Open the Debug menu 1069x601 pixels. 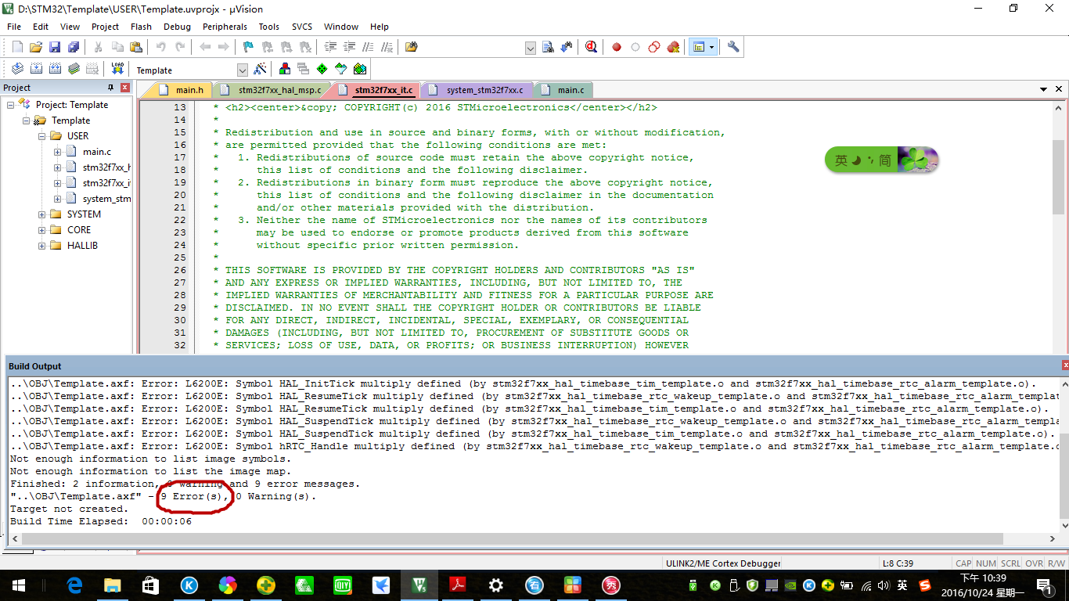177,27
